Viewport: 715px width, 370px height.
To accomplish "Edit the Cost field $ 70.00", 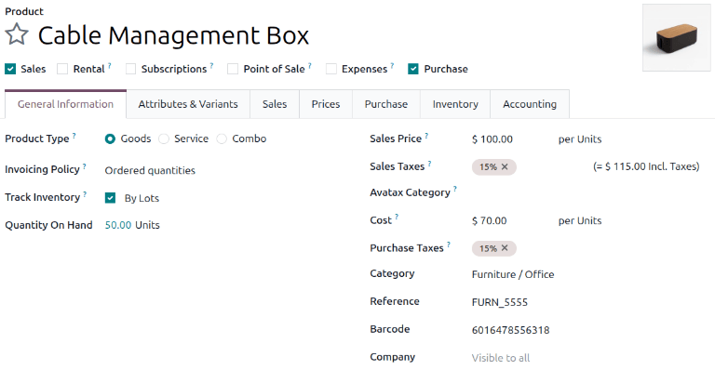I will pyautogui.click(x=490, y=220).
